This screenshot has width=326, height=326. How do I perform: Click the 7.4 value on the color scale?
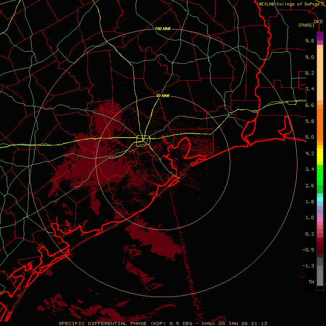pyautogui.click(x=310, y=89)
